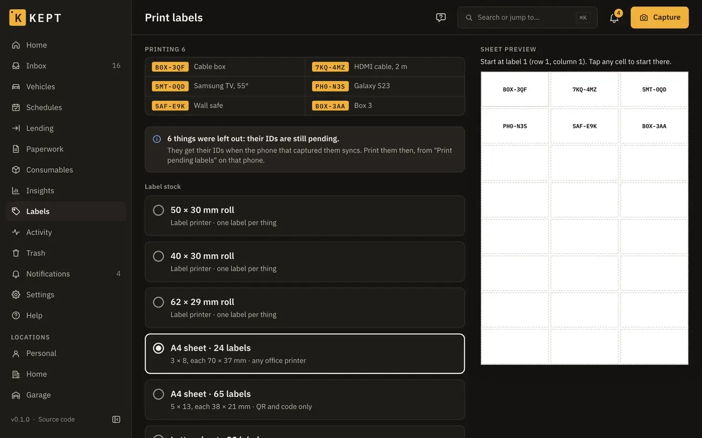Image resolution: width=702 pixels, height=438 pixels.
Task: Click the Paperwork document icon
Action: click(16, 149)
